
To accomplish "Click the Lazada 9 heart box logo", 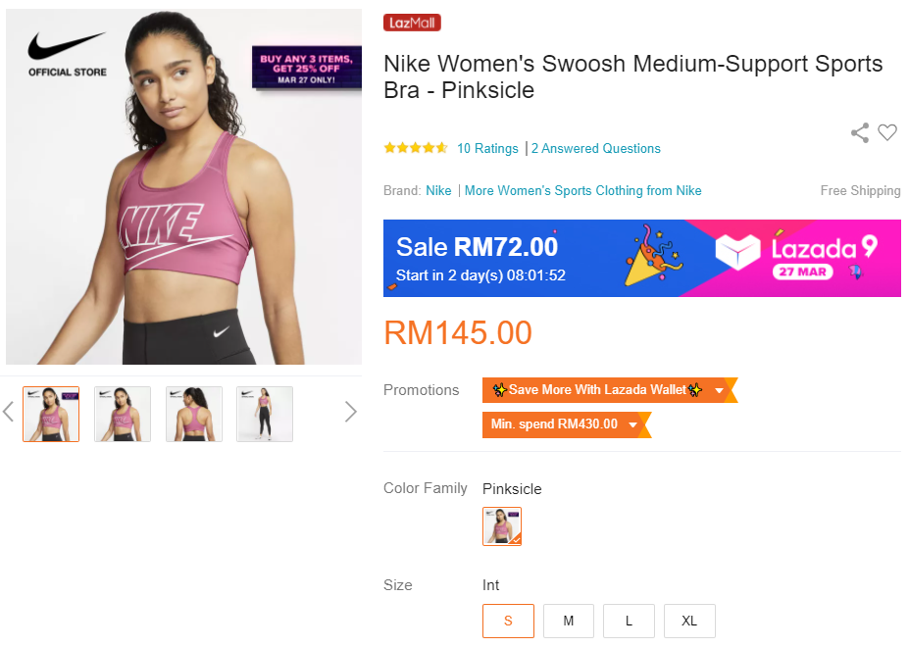I will point(737,254).
